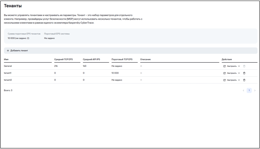260x149 pixels.
Task: Go to next page with right arrow
Action: [x=255, y=90]
